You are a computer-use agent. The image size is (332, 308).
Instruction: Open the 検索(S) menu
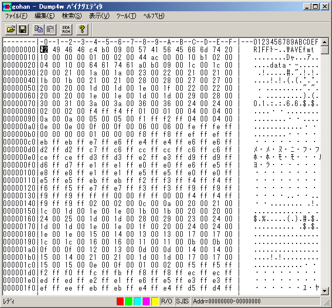click(71, 16)
